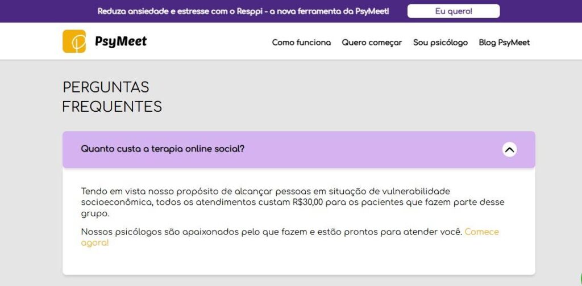Screen dimensions: 582x286
Task: Click the word "FREQUENTES" in the heading
Action: (x=112, y=107)
